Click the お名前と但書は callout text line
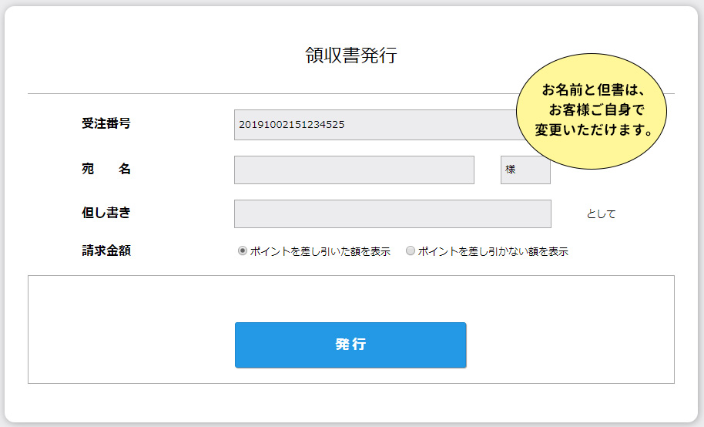The height and width of the screenshot is (427, 704). click(593, 88)
